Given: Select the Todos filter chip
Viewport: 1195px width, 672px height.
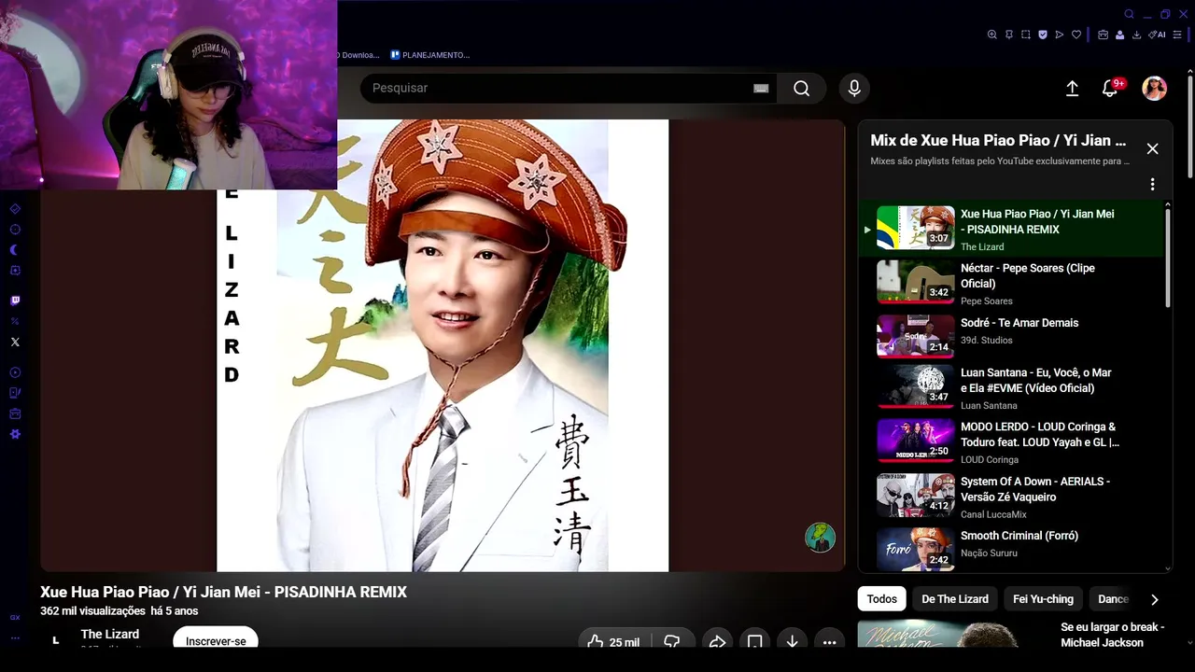Looking at the screenshot, I should (x=881, y=599).
